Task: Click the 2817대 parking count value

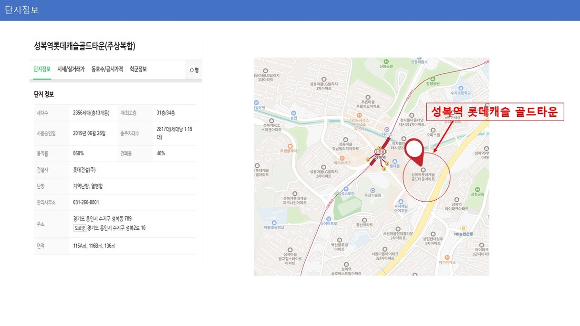Action: [x=174, y=133]
